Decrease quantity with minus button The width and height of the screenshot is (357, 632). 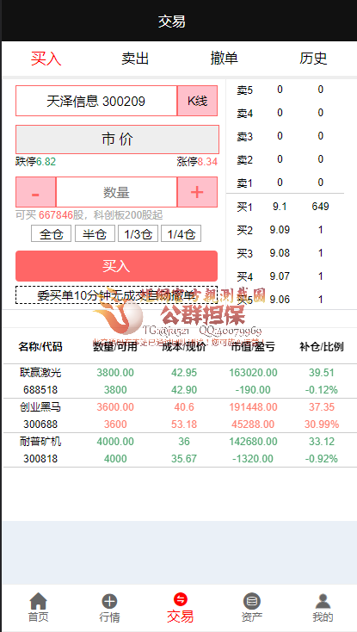tap(35, 192)
